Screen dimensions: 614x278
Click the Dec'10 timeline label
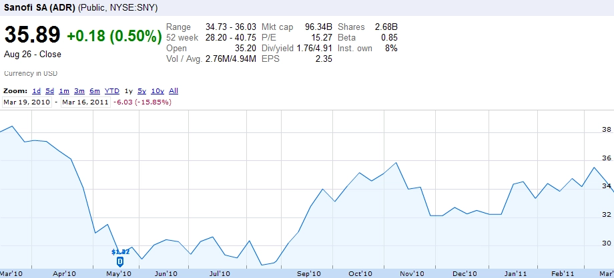465,273
